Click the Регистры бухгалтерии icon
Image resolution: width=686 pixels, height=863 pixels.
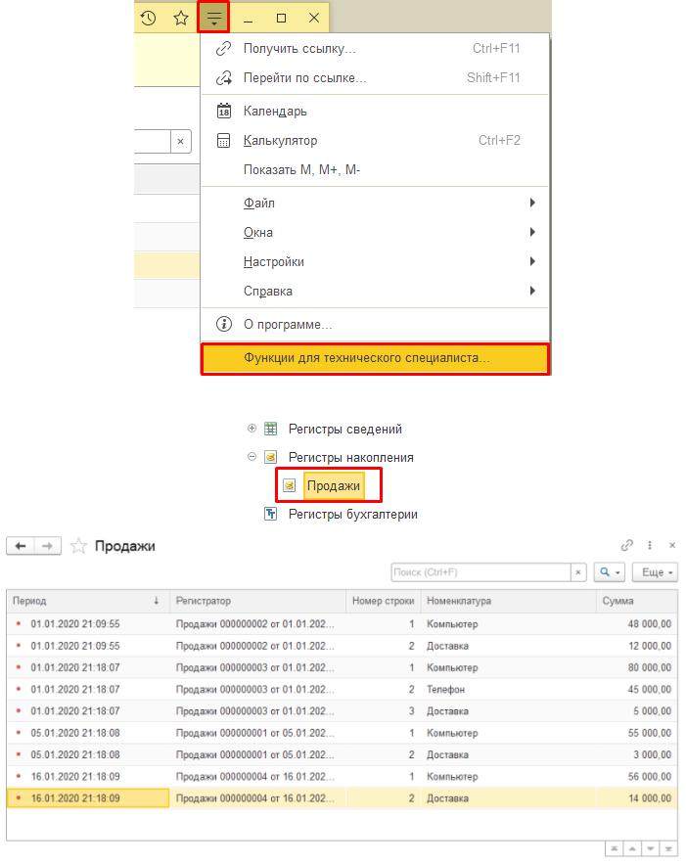[270, 514]
